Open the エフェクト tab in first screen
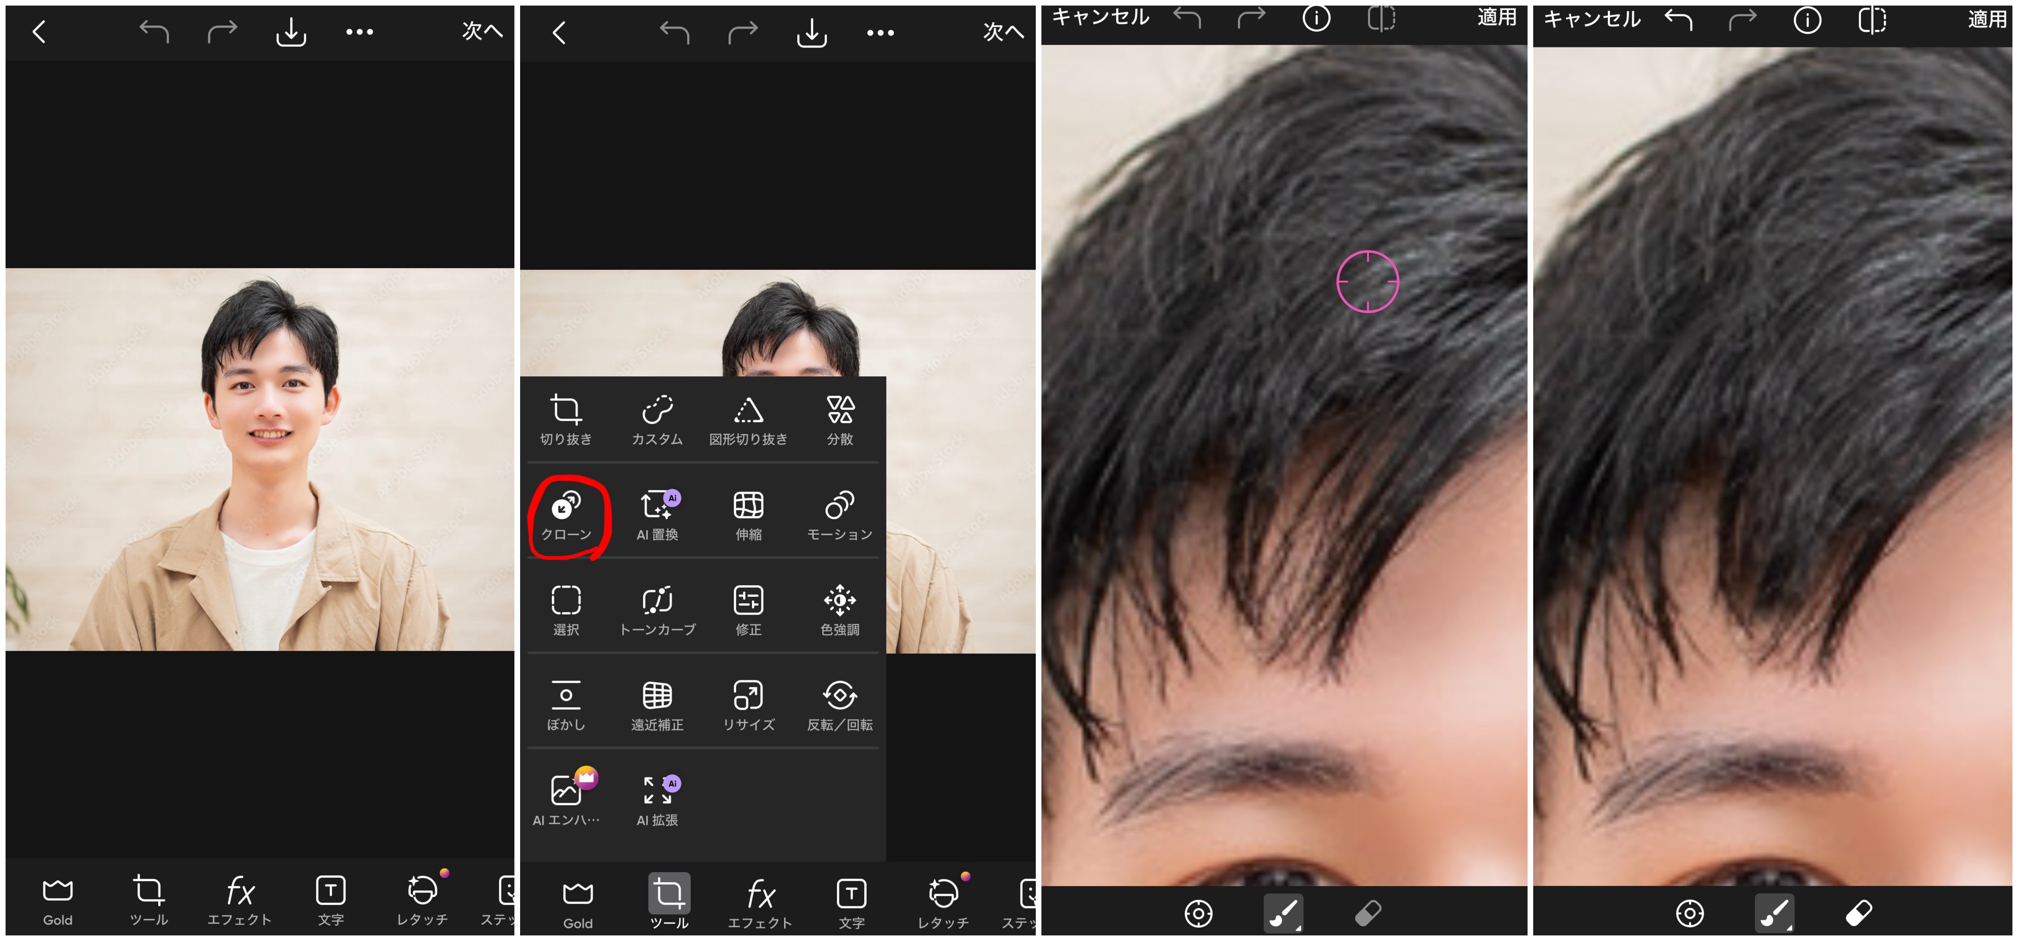This screenshot has height=941, width=2018. [240, 901]
